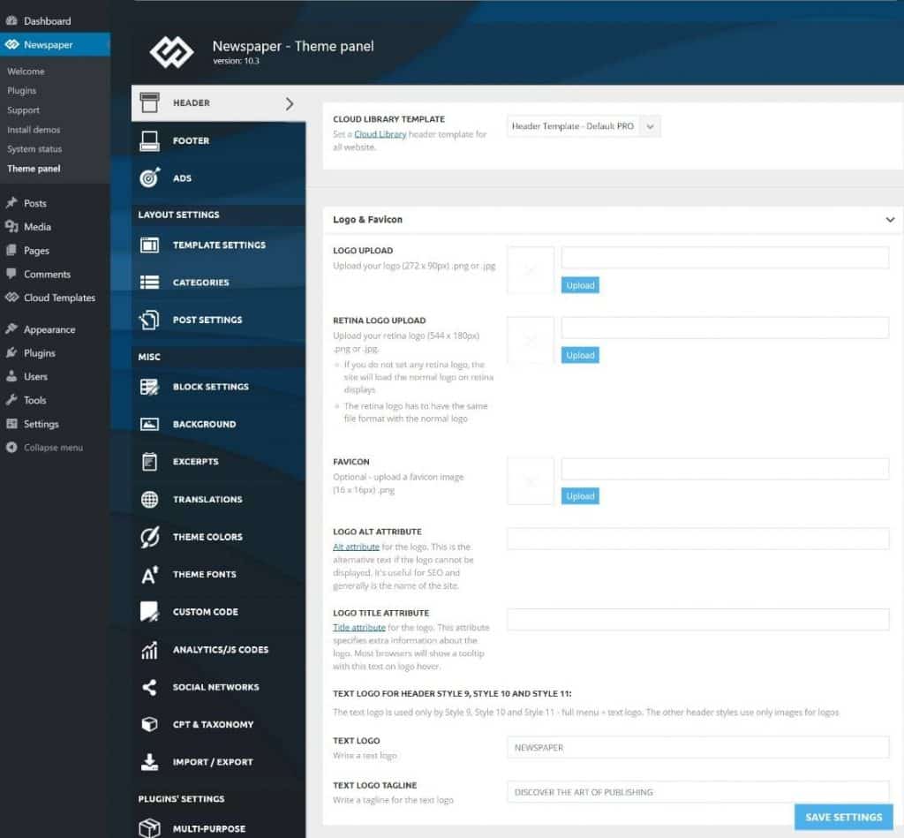Click the Categories list icon

(x=149, y=283)
